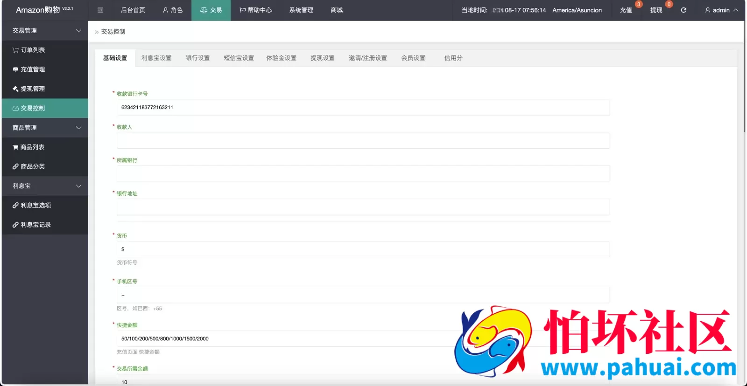Go to 后台首页
This screenshot has width=747, height=386.
pyautogui.click(x=133, y=10)
